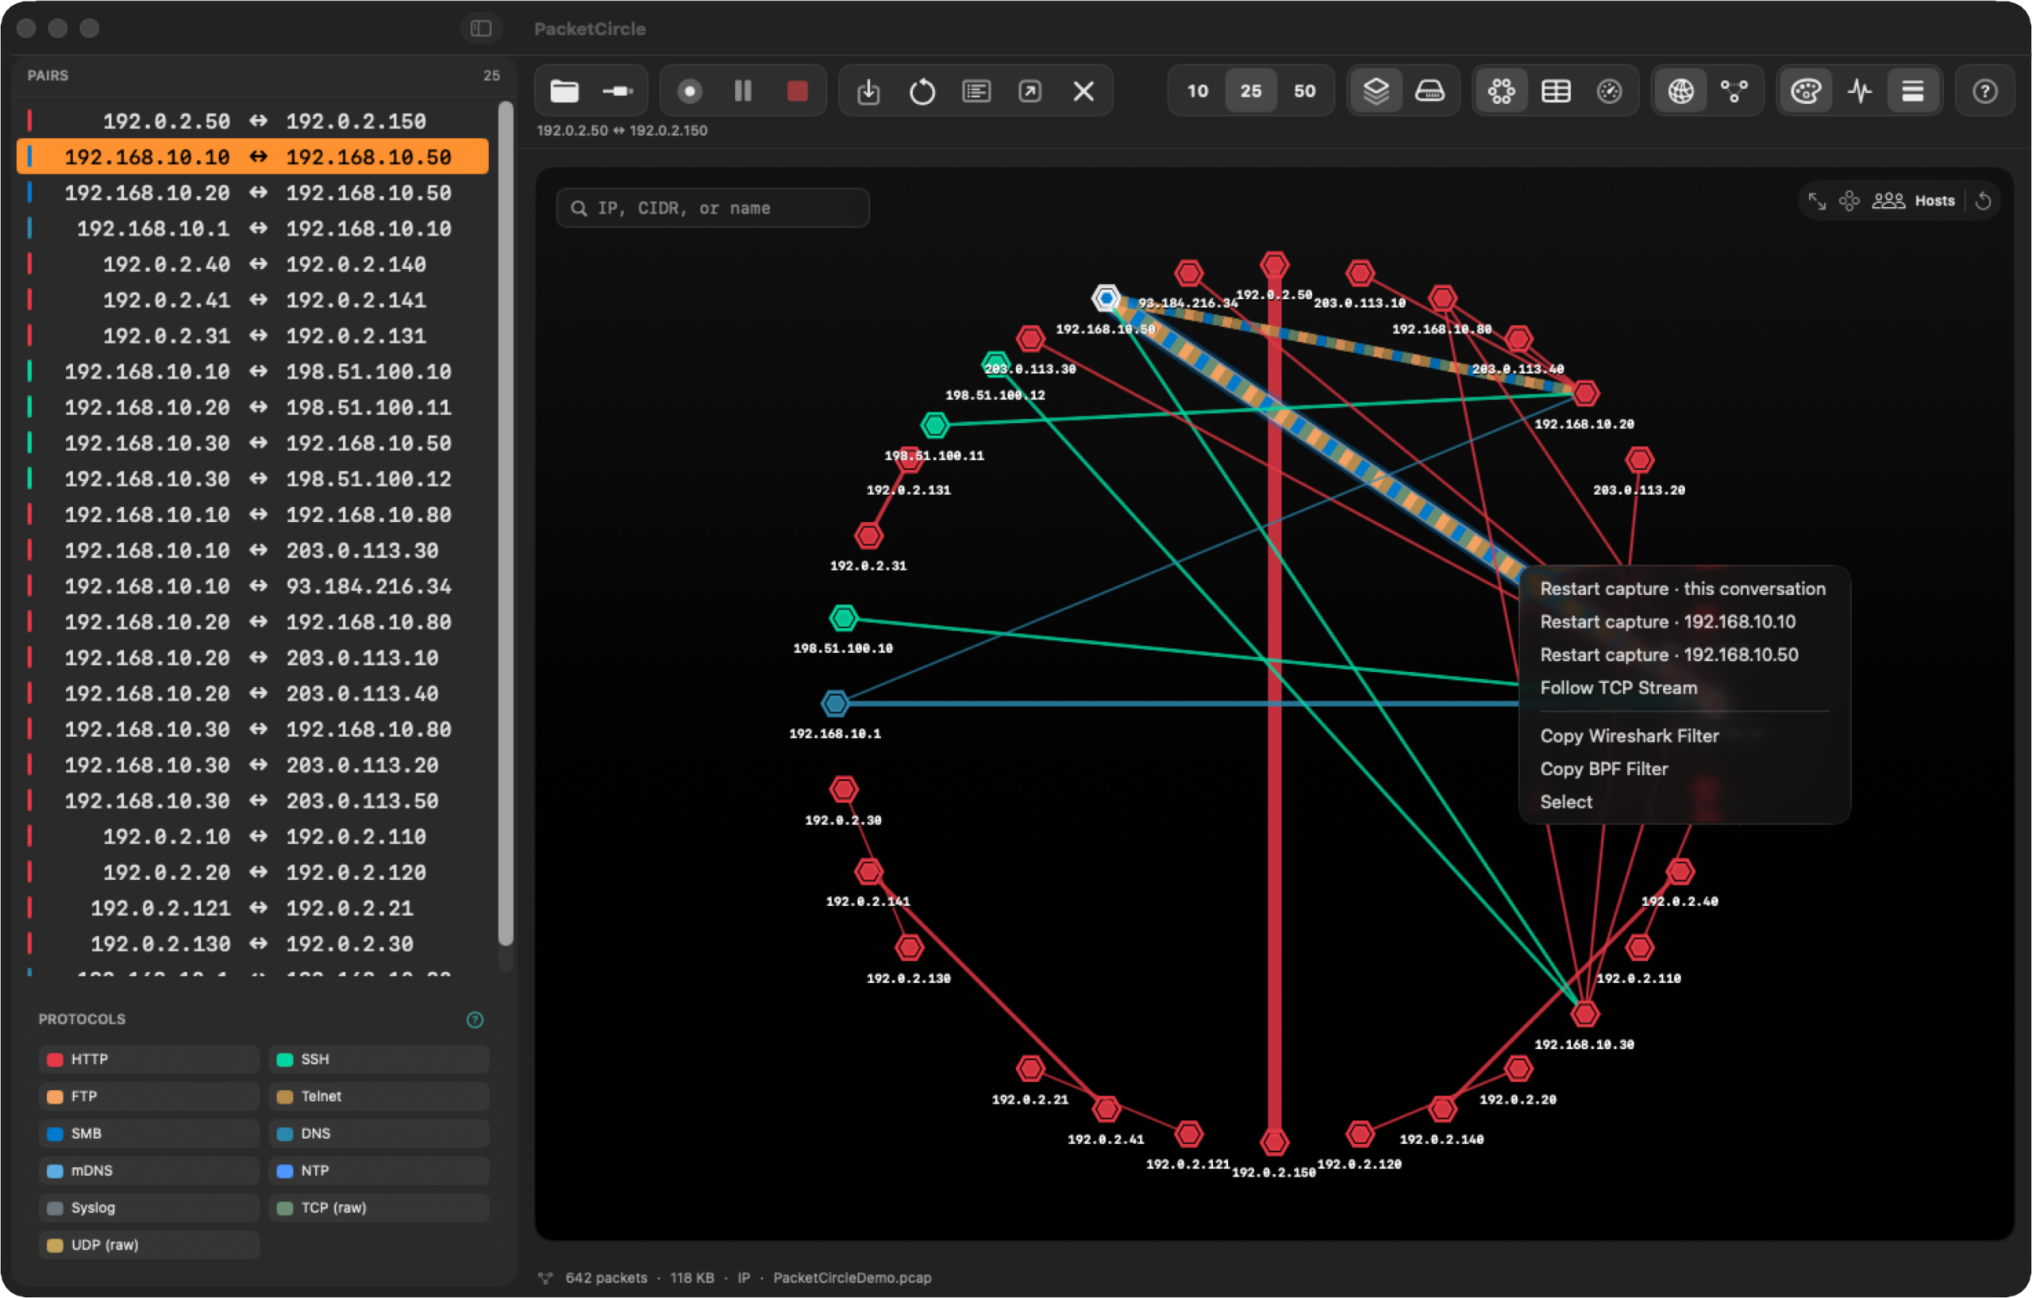Click the pulse waveform activity icon
Screen dimensions: 2032x1298
1860,91
